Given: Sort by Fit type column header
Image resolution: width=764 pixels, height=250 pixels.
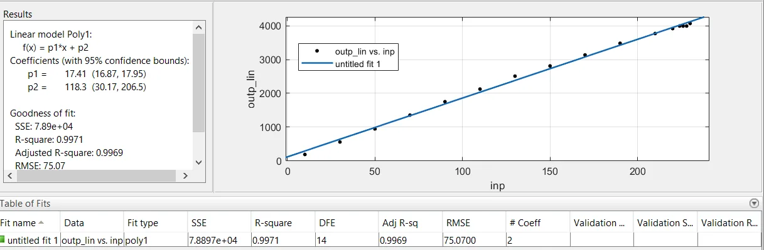Looking at the screenshot, I should click(155, 222).
